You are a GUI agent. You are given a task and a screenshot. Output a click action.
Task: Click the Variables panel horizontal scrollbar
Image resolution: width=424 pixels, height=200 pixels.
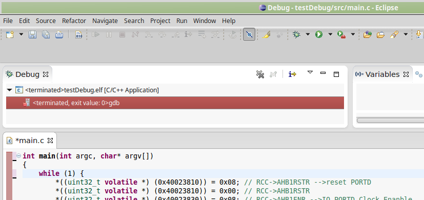[x=390, y=120]
